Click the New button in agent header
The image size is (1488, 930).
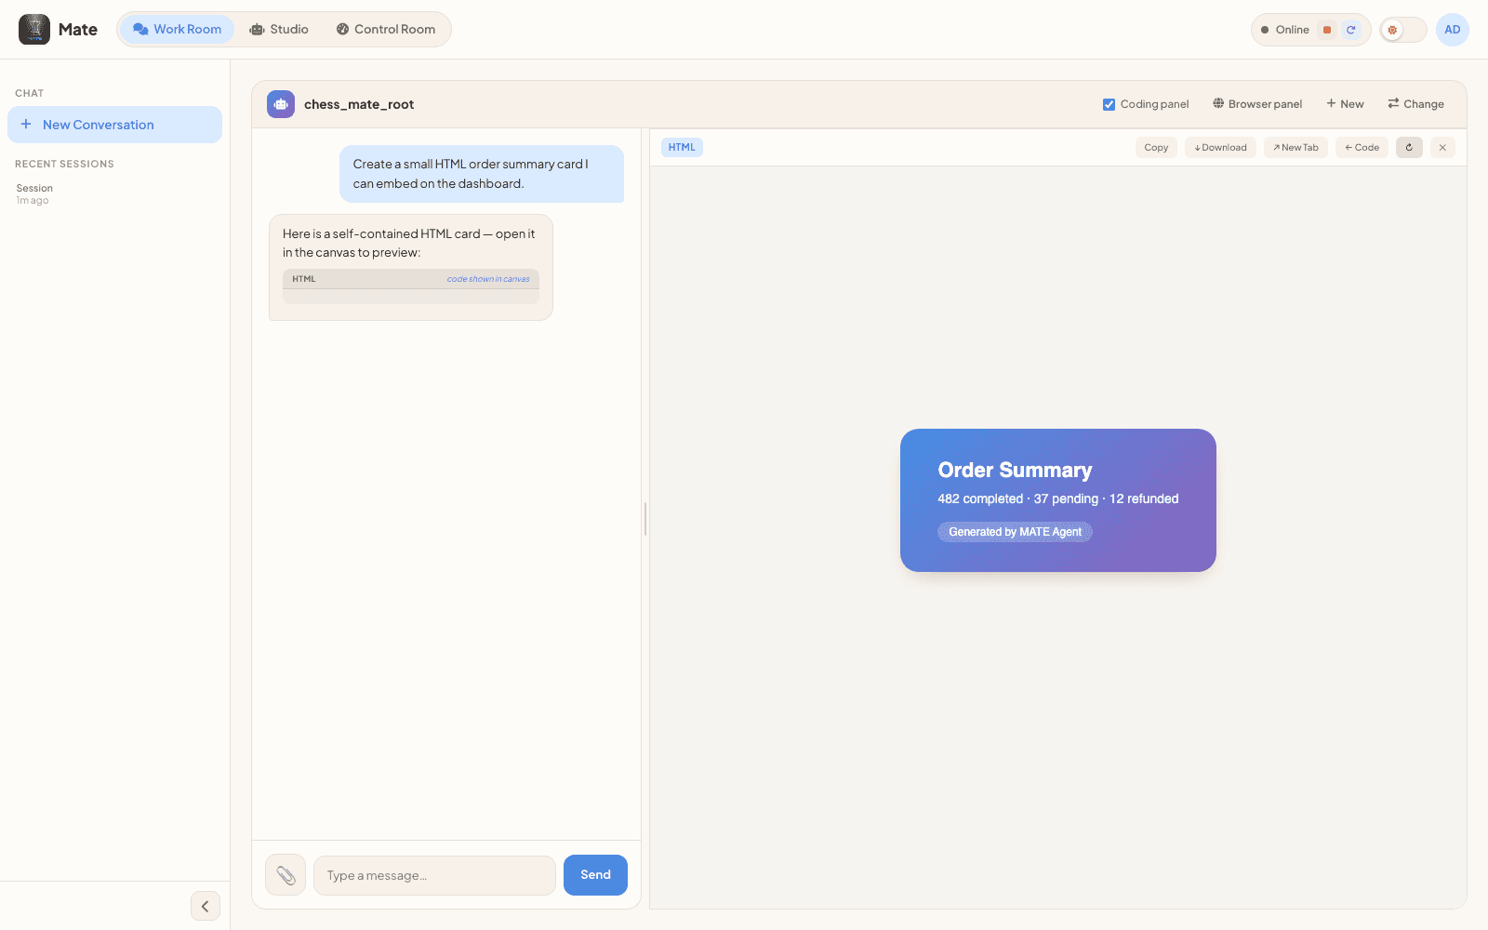pos(1345,104)
